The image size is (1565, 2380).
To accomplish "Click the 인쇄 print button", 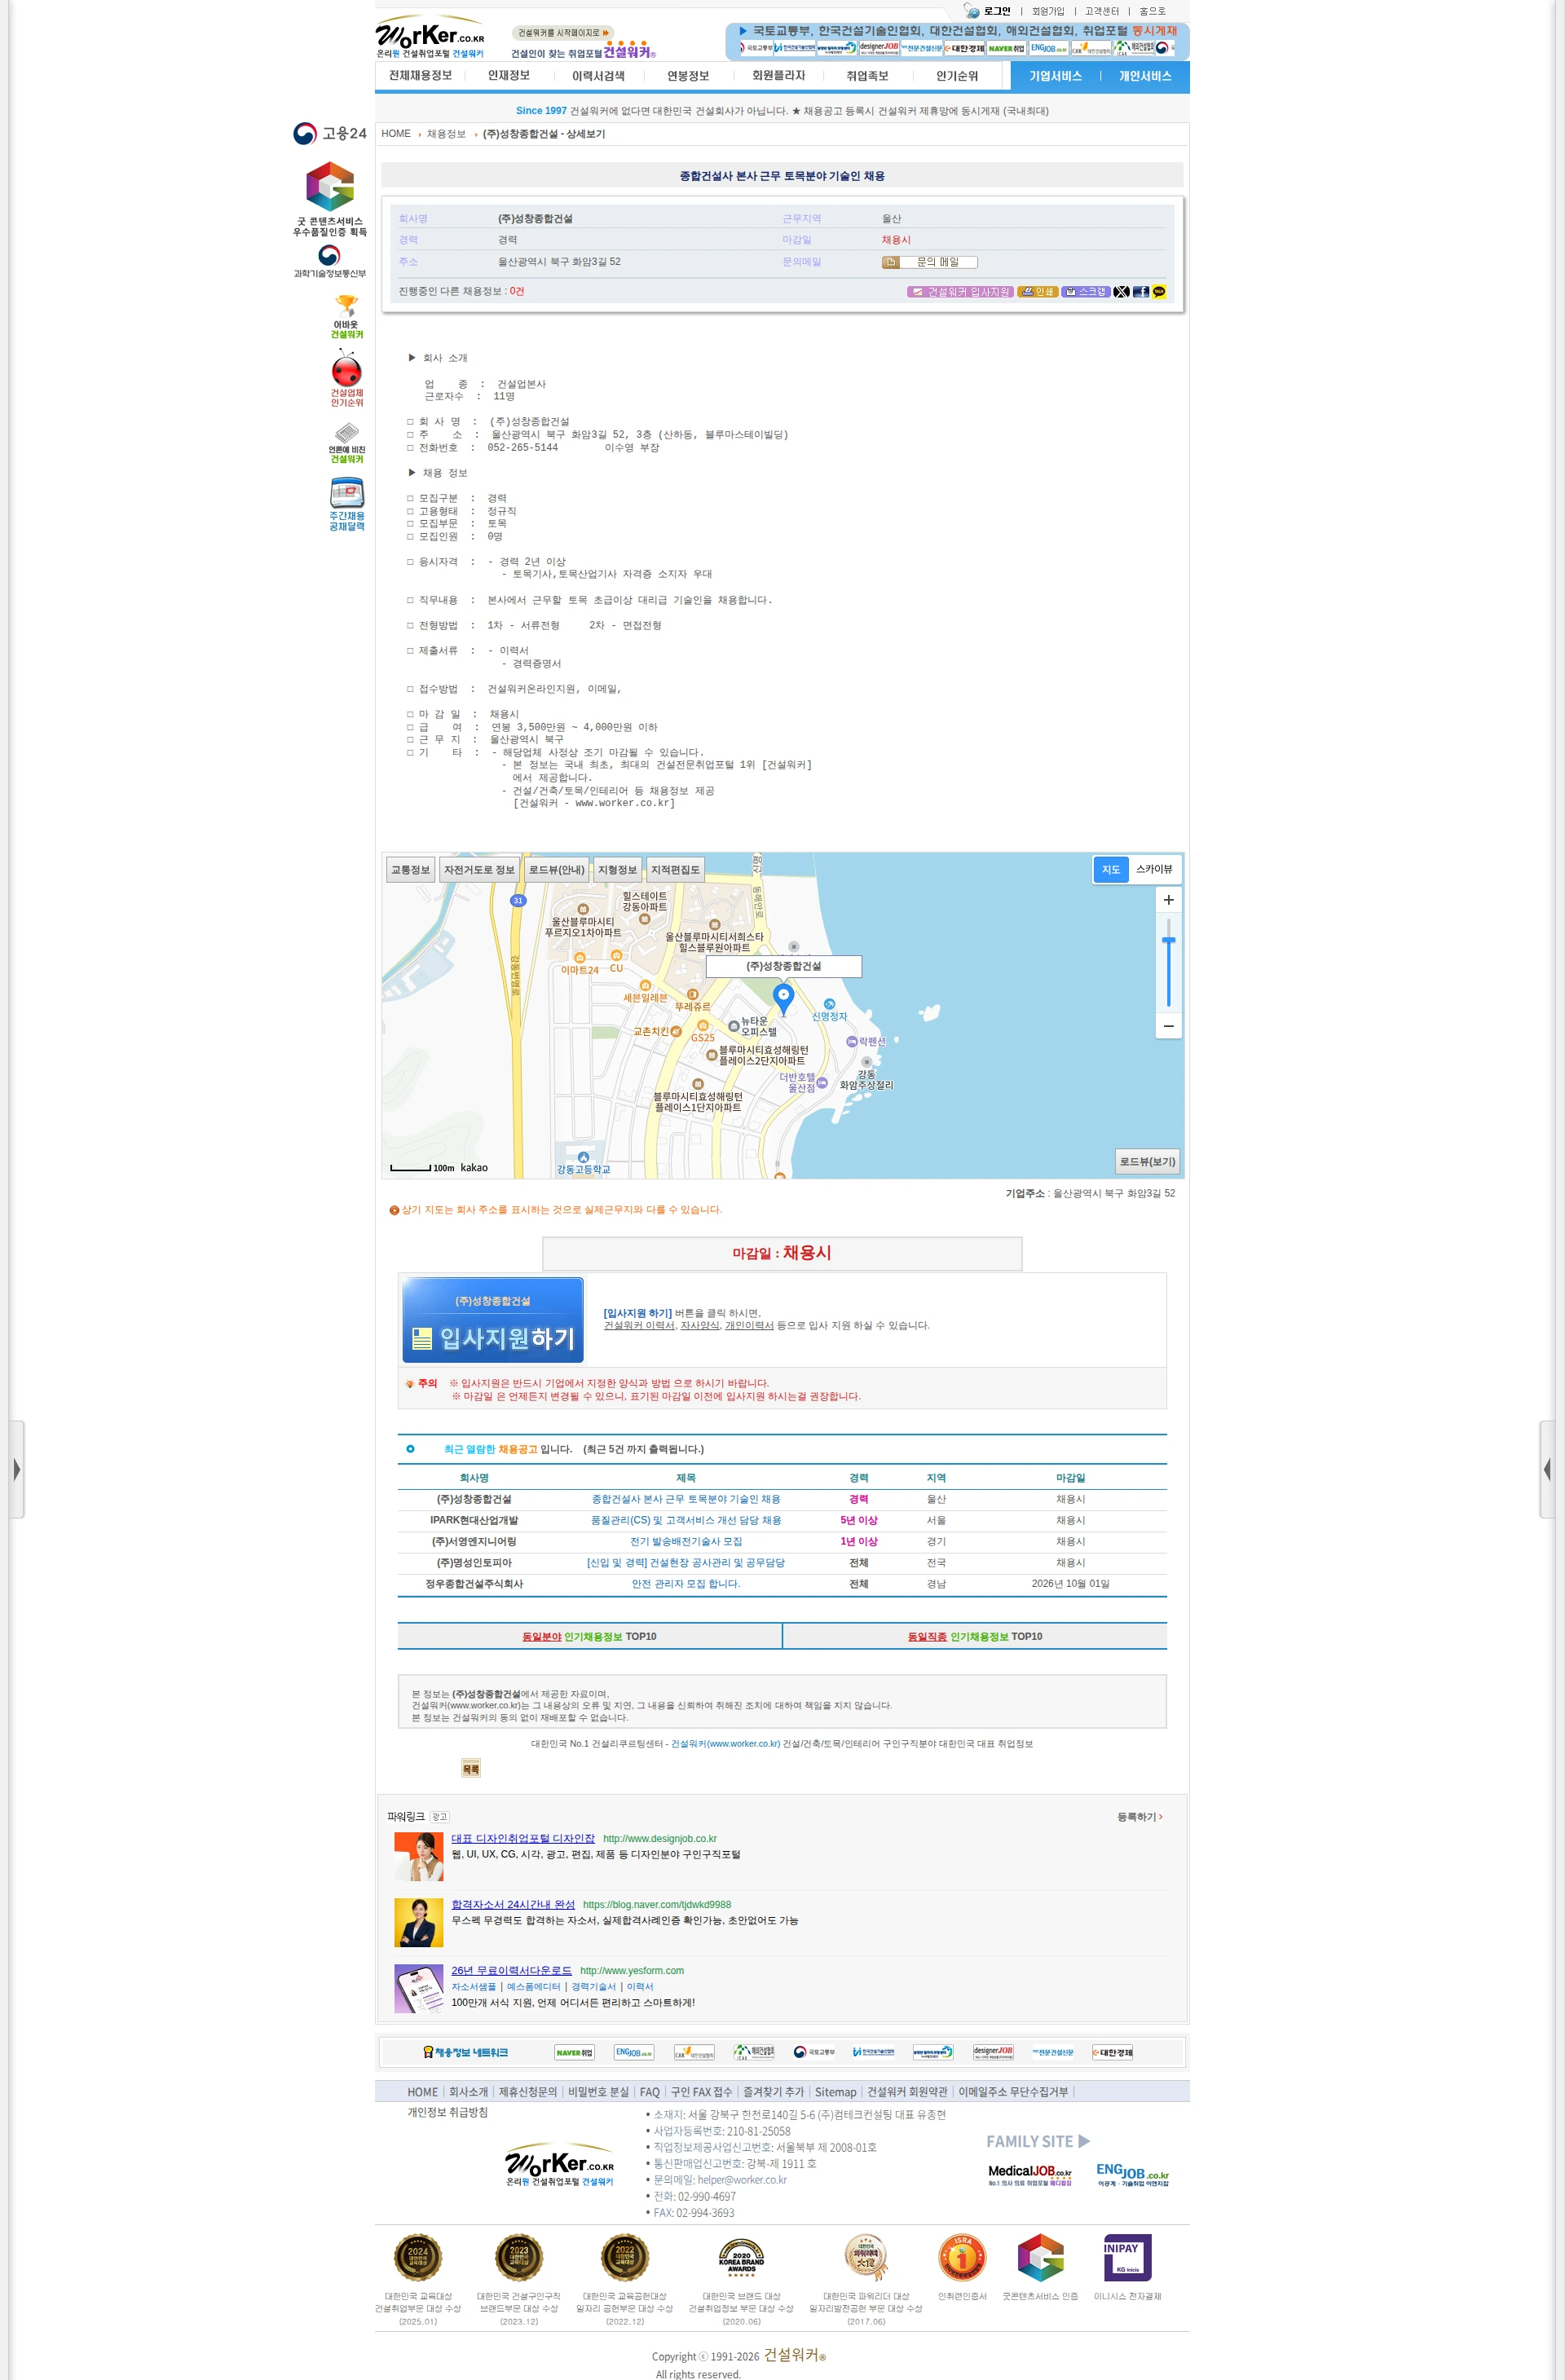I will tap(1038, 292).
